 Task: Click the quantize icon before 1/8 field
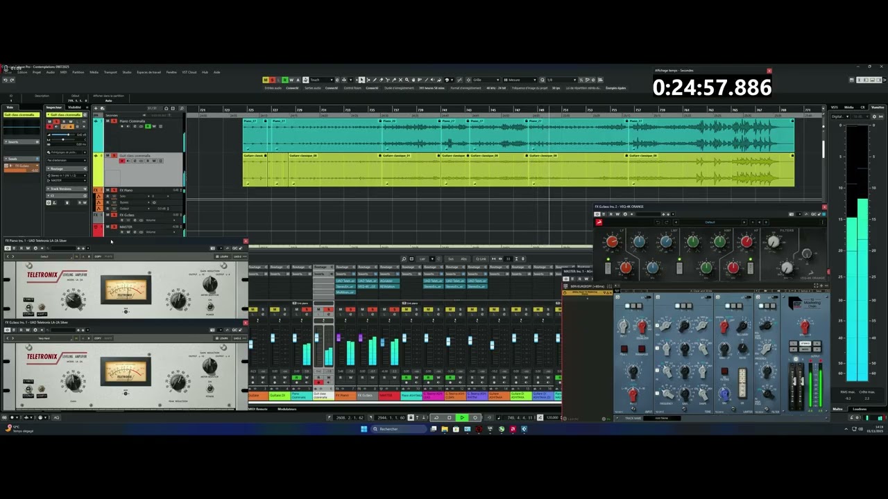[543, 80]
